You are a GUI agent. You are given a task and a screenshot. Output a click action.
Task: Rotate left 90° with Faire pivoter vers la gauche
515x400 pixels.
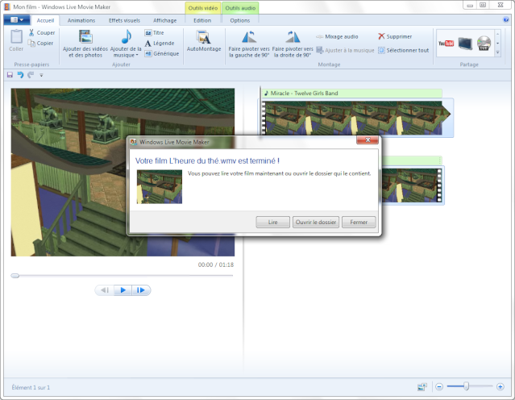[249, 43]
